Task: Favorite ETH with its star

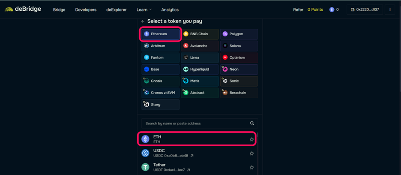Action: pos(251,140)
